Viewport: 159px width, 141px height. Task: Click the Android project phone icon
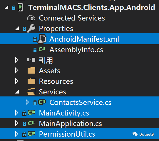click(x=20, y=7)
